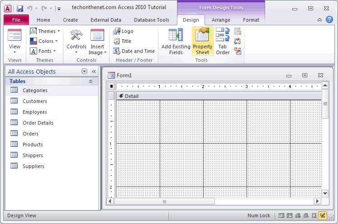
Task: Open the Tab Order dialog
Action: [x=223, y=41]
